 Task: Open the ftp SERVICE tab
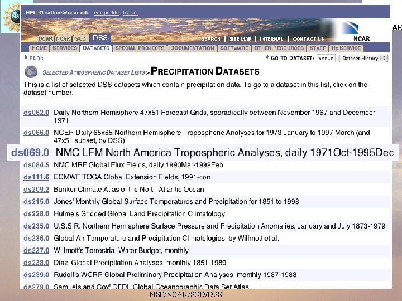click(x=346, y=48)
